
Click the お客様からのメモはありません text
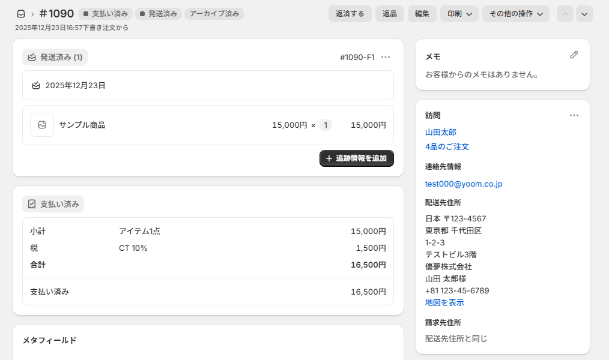pyautogui.click(x=482, y=74)
